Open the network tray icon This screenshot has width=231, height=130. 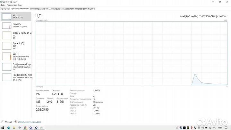(210, 128)
